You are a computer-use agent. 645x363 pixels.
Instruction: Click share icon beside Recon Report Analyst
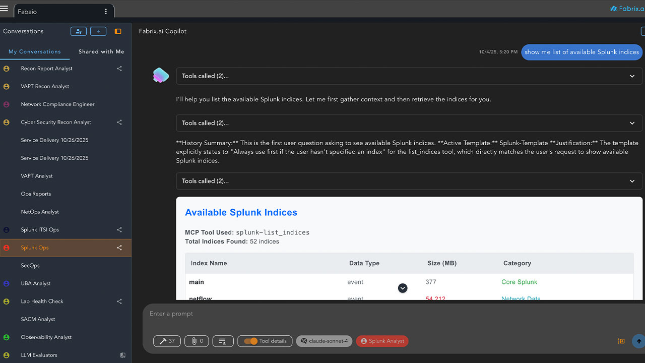point(119,69)
